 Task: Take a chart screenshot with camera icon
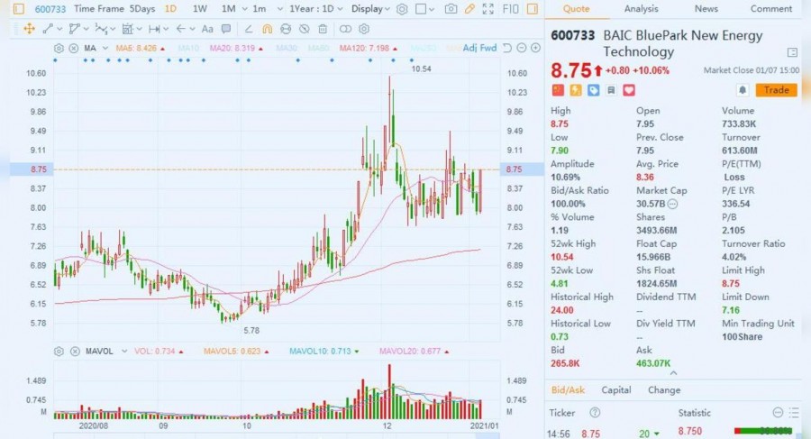coord(451,9)
